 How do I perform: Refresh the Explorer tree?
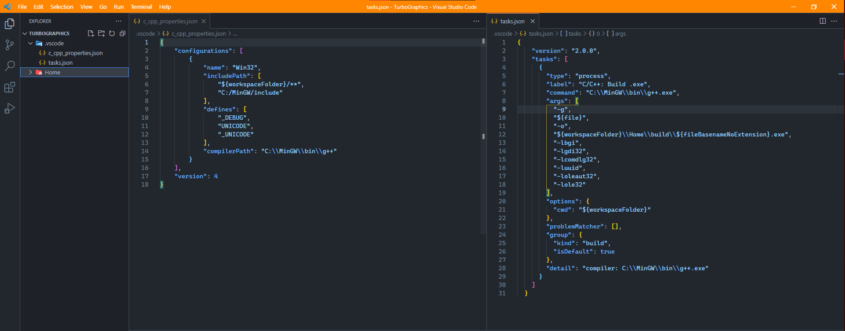(112, 33)
